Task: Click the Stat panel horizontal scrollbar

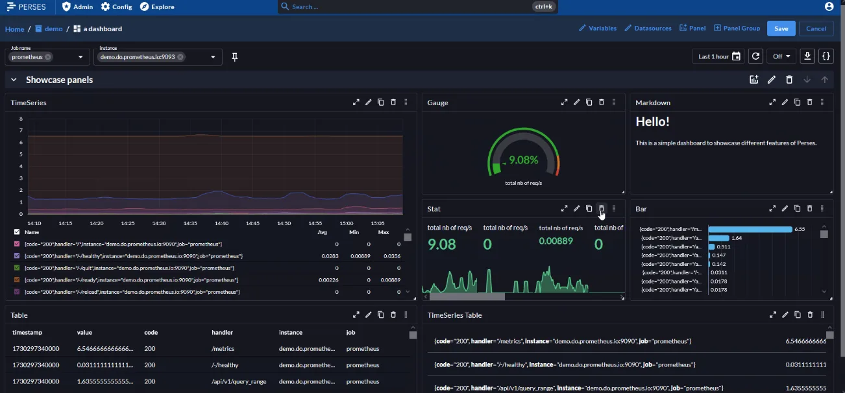Action: tap(467, 296)
